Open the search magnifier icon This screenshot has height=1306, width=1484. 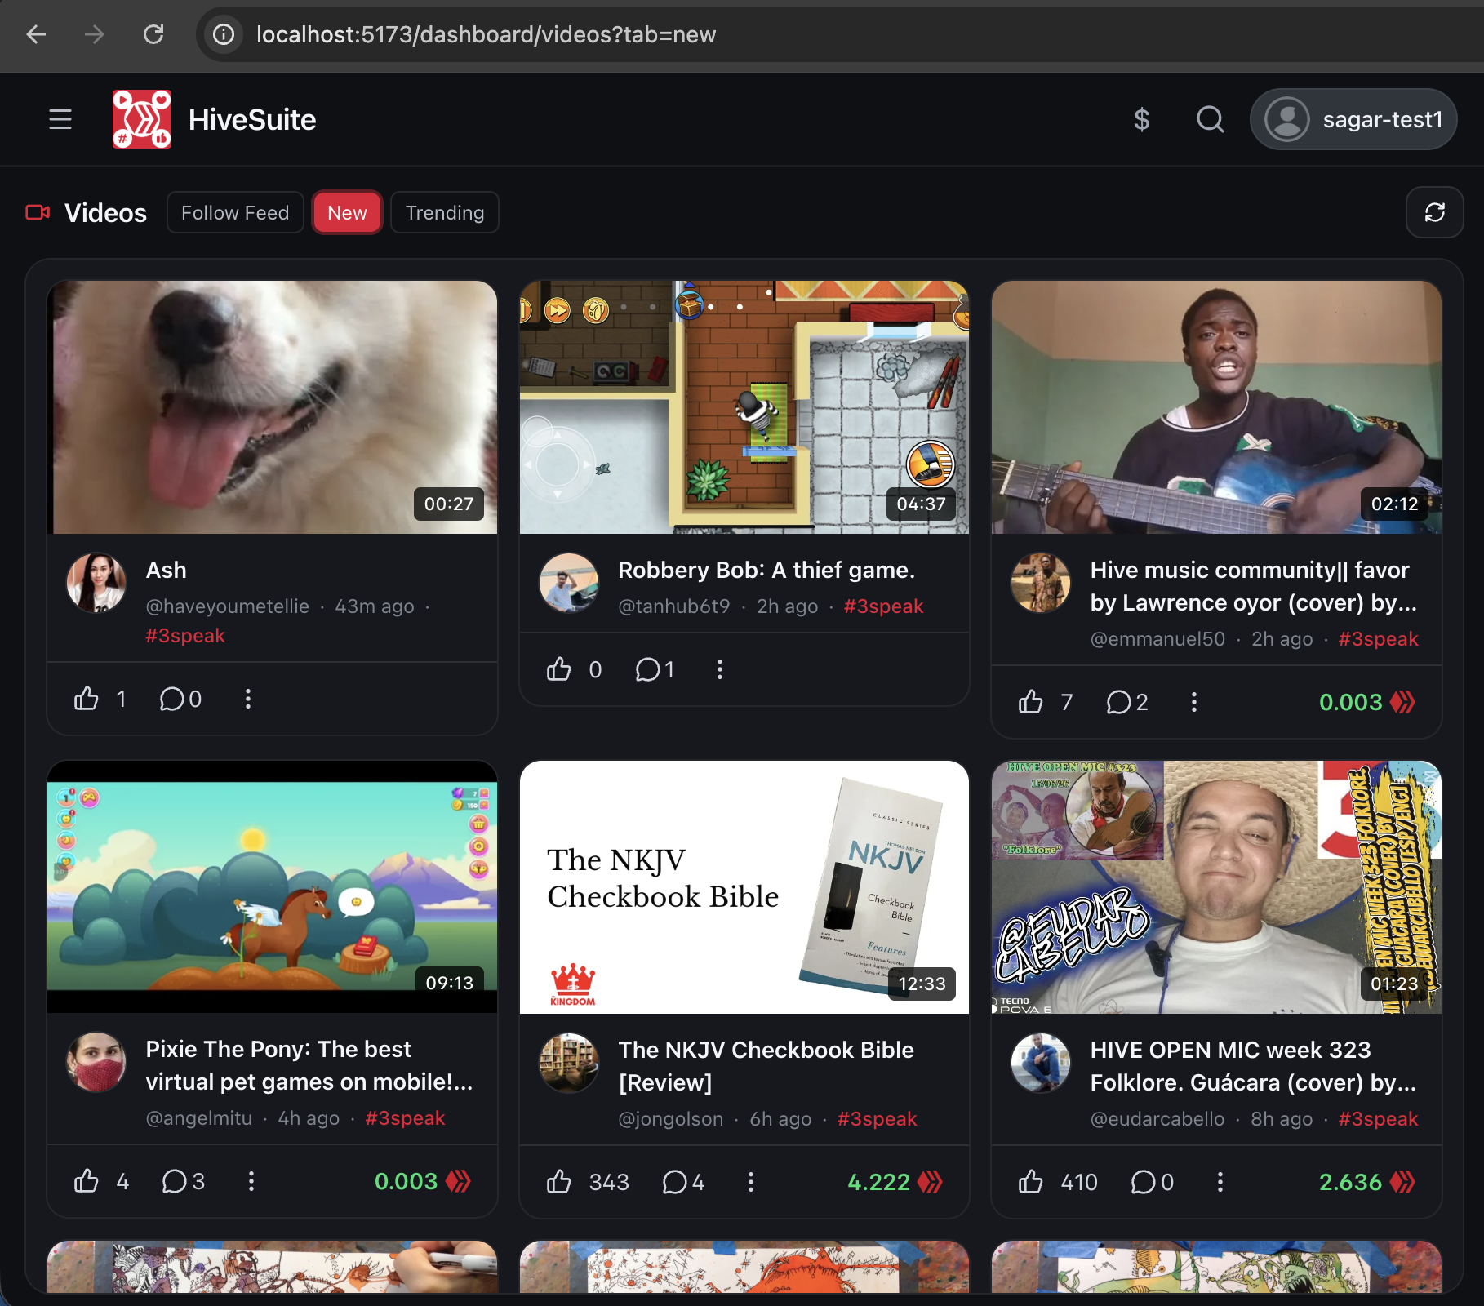click(1211, 119)
